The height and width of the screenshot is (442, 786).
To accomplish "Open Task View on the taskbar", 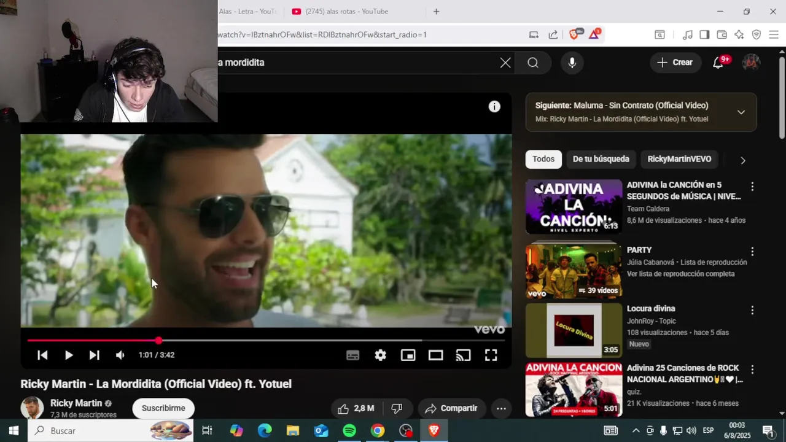I will pos(207,431).
